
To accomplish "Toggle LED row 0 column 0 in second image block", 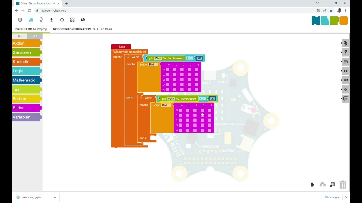I will (180, 110).
